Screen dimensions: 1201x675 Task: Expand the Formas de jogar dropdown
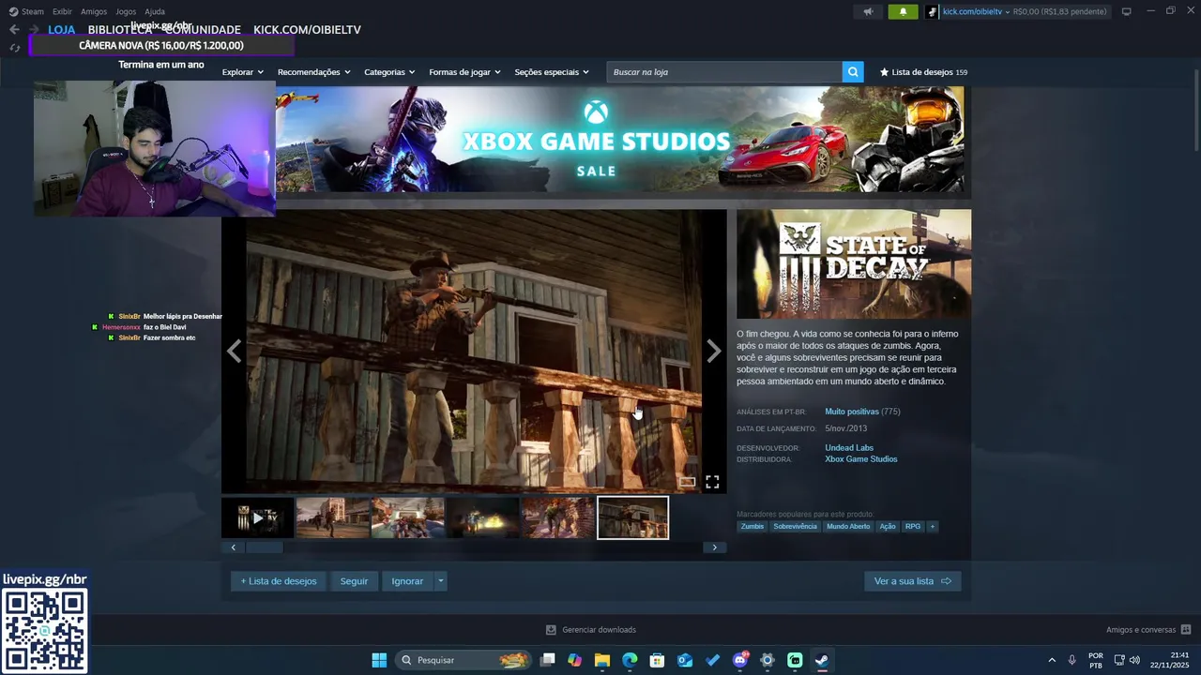pos(464,72)
